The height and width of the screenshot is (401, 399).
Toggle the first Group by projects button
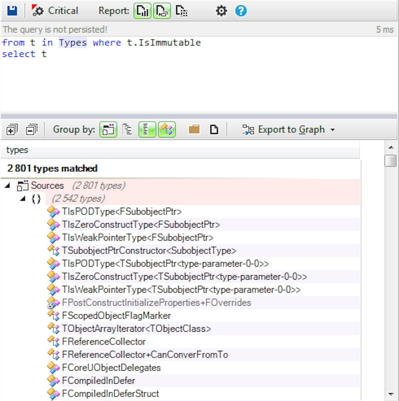point(108,130)
